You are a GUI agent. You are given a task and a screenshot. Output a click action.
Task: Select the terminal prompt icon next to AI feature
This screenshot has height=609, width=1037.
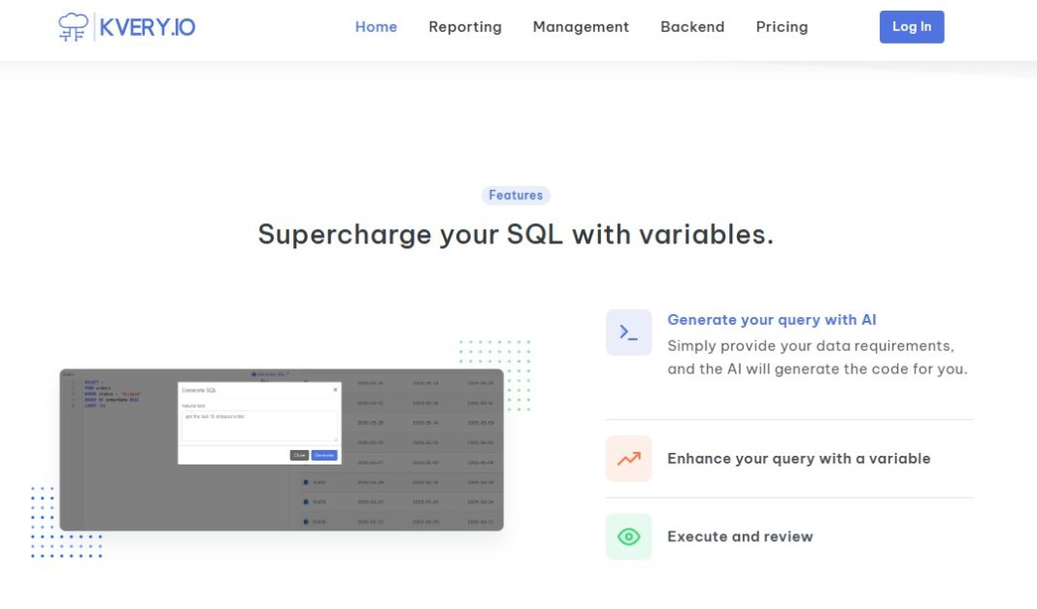click(628, 332)
